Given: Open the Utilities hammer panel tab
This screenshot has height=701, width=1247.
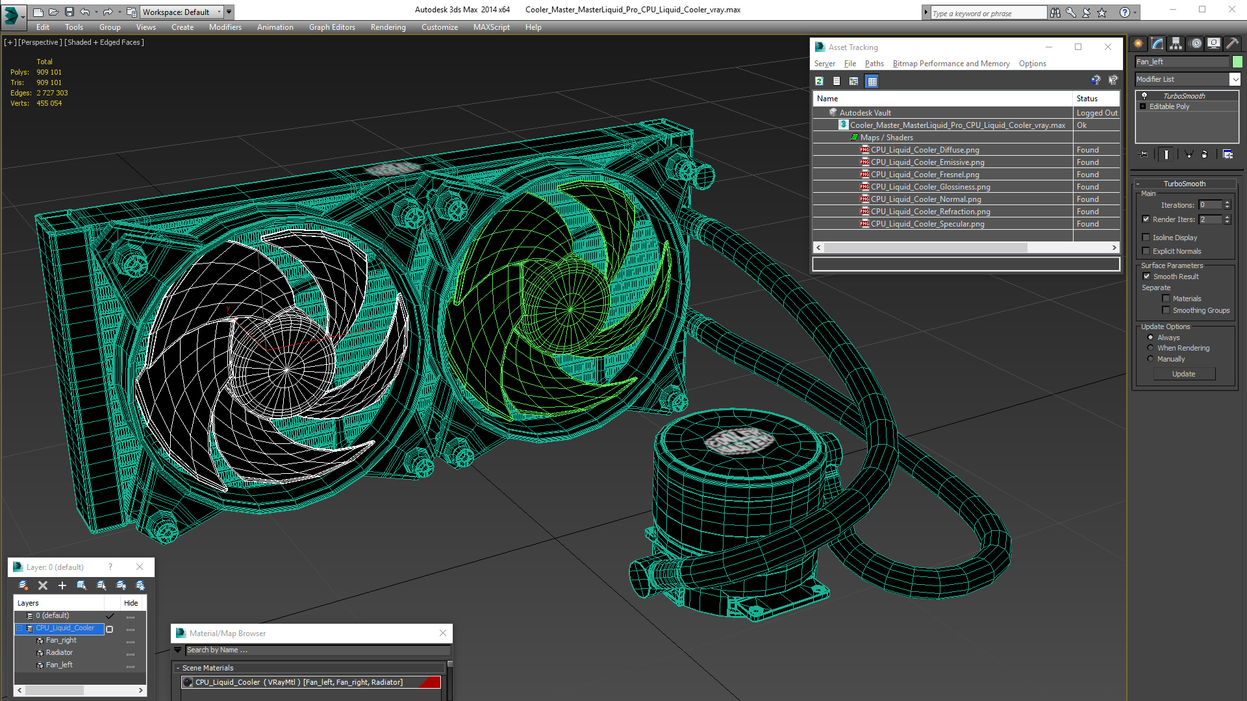Looking at the screenshot, I should point(1233,43).
